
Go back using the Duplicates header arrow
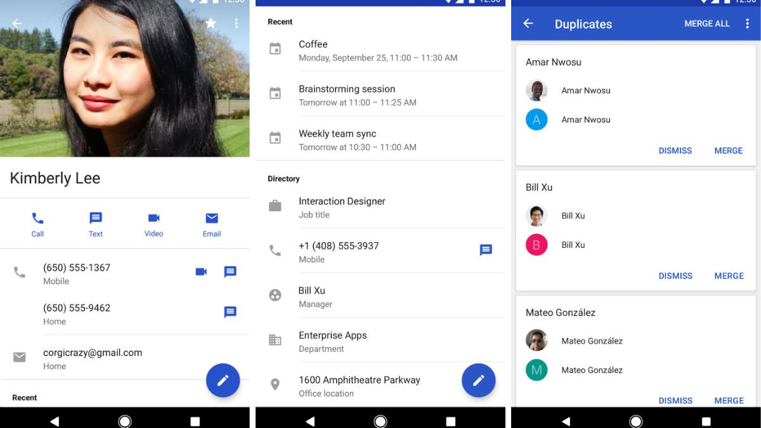tap(528, 23)
